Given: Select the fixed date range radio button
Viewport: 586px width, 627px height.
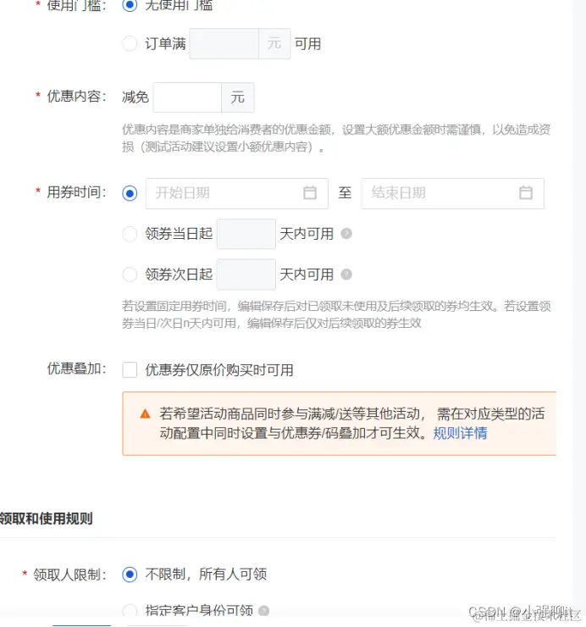Looking at the screenshot, I should tap(130, 193).
